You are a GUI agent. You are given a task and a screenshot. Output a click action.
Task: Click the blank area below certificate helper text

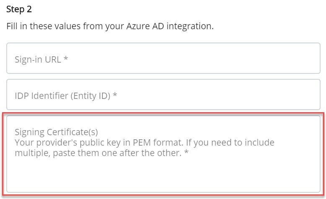163,176
